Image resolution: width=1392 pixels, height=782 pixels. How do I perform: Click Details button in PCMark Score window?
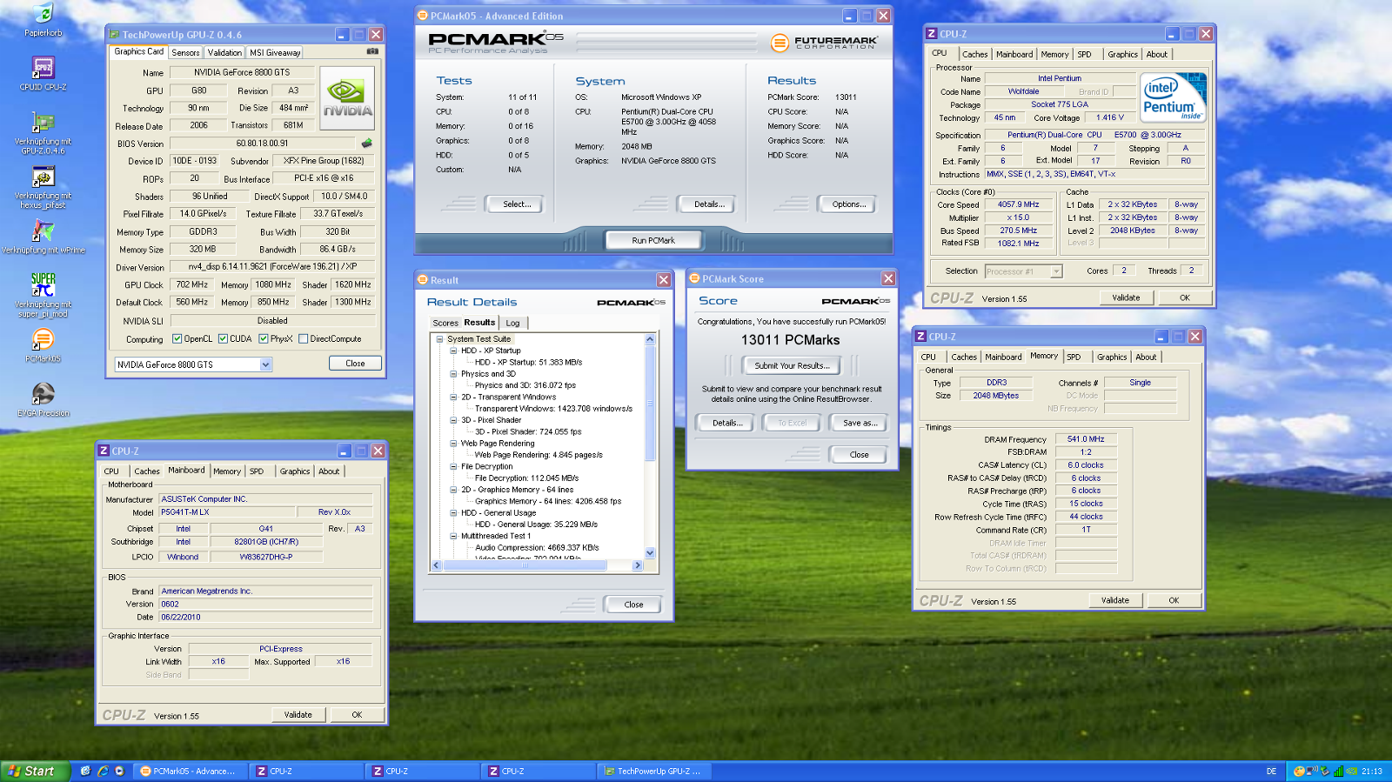click(x=727, y=423)
